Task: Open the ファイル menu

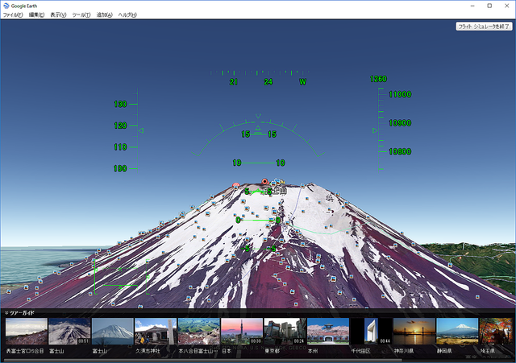Action: click(x=13, y=14)
